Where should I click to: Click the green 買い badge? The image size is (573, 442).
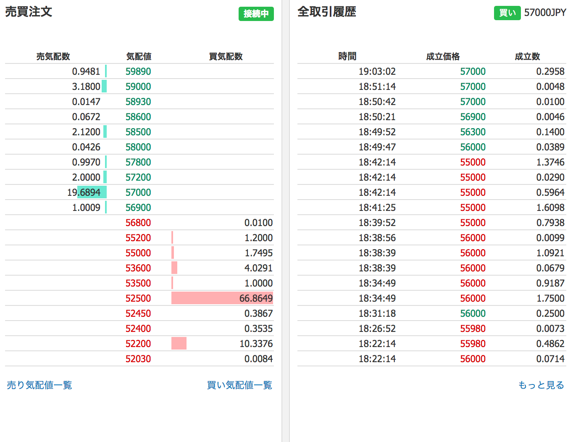pos(507,13)
